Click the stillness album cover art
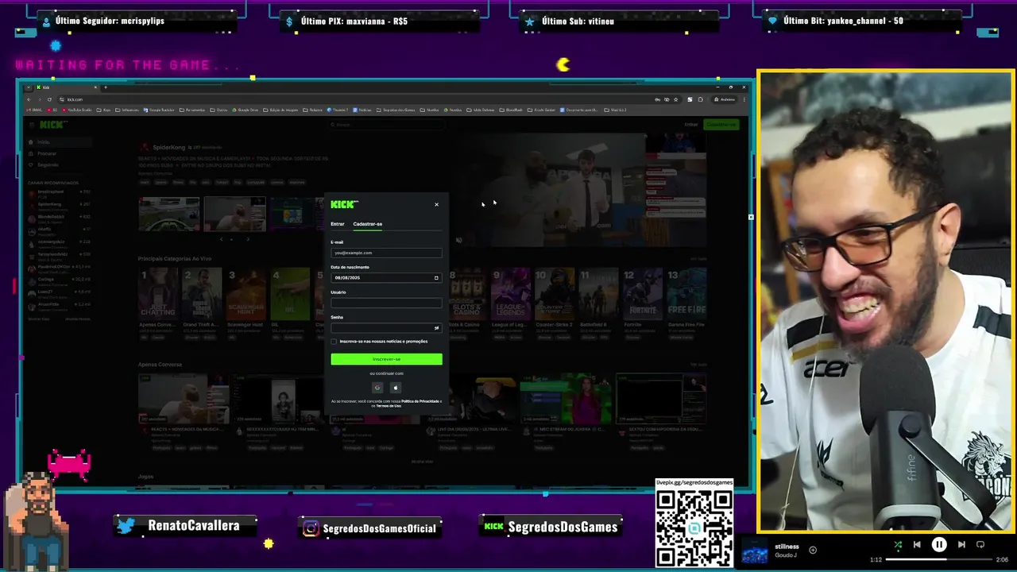Image resolution: width=1017 pixels, height=572 pixels. (x=755, y=551)
